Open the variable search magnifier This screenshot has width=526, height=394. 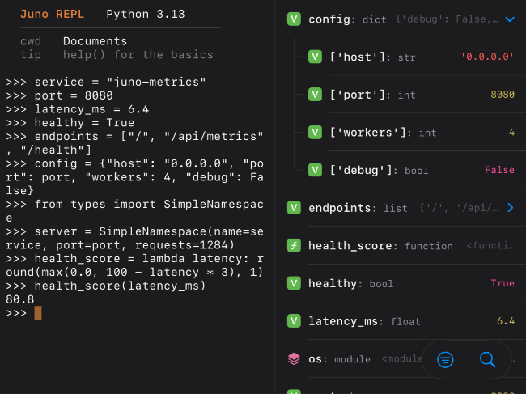click(x=487, y=360)
